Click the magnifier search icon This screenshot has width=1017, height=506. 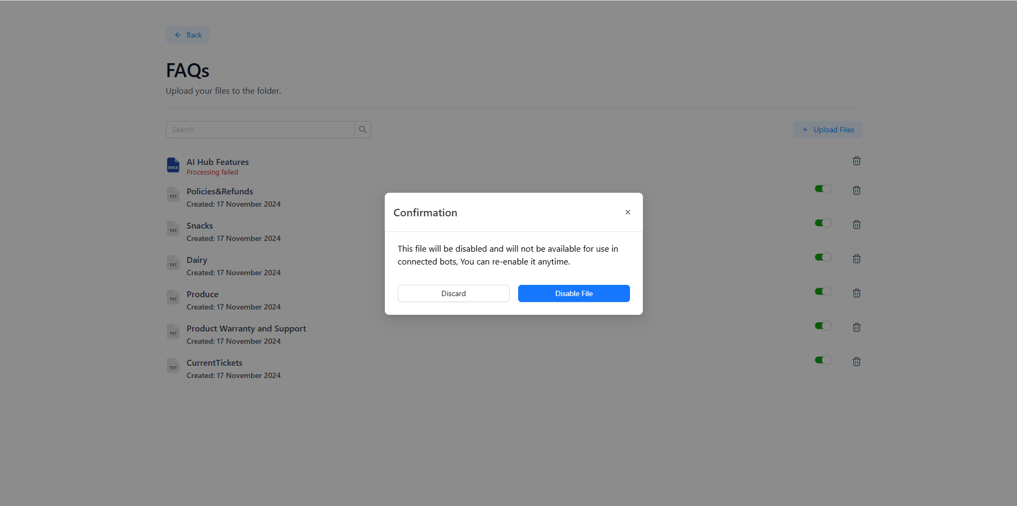pos(363,130)
